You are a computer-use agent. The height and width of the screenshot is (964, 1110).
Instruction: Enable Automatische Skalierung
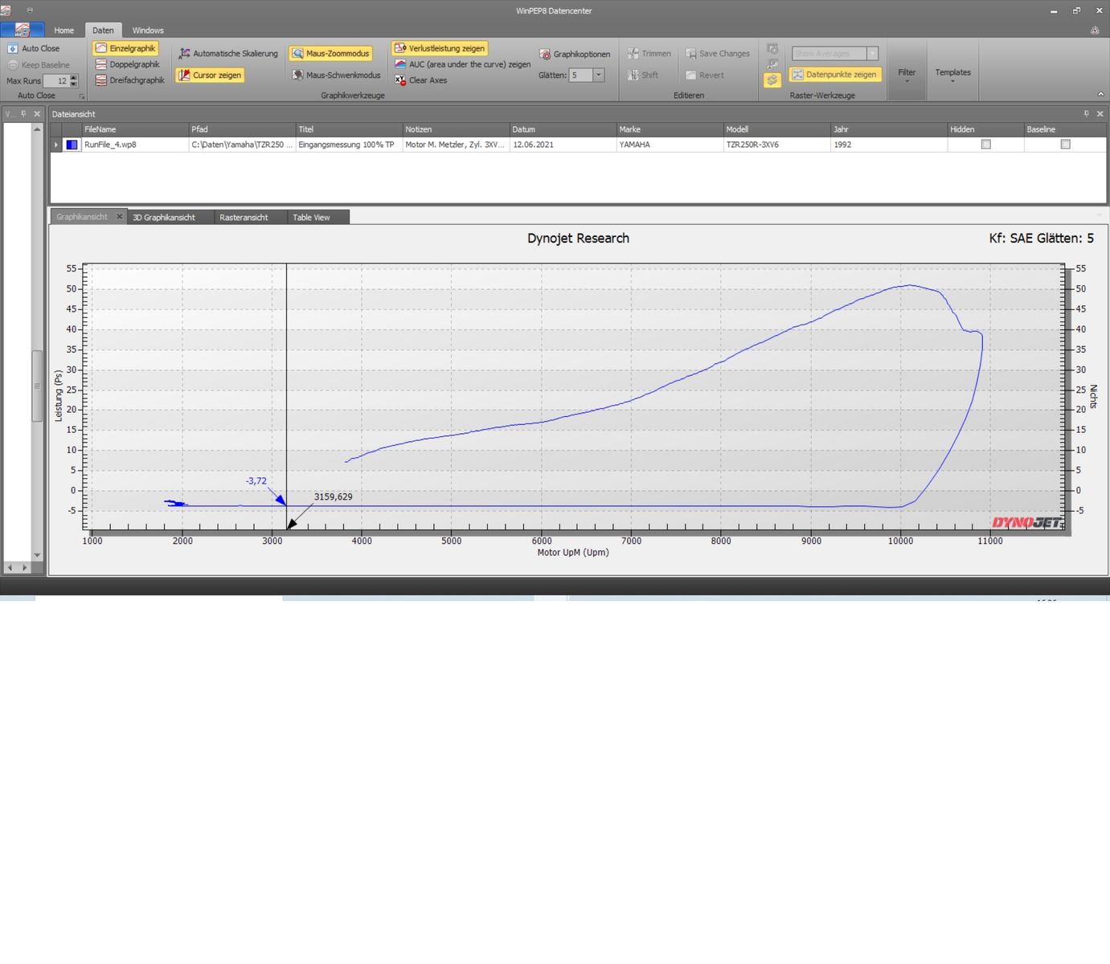(228, 54)
